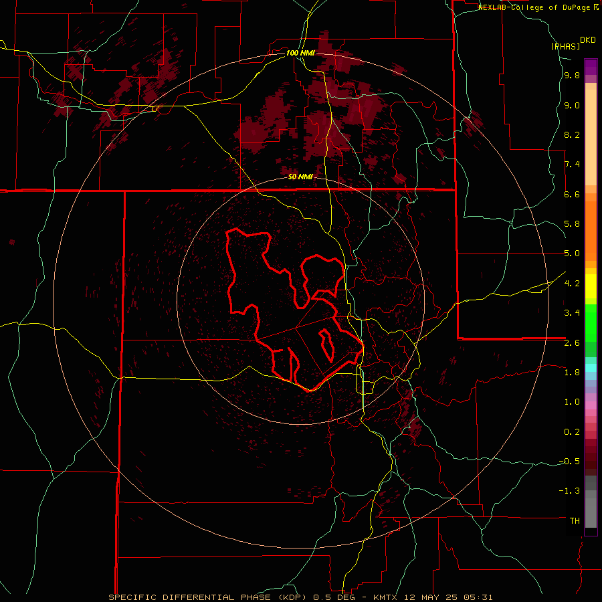Click the 9.8 scale value

tap(572, 76)
